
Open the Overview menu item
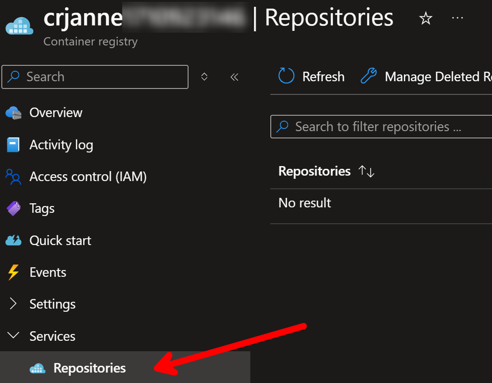[x=55, y=113]
